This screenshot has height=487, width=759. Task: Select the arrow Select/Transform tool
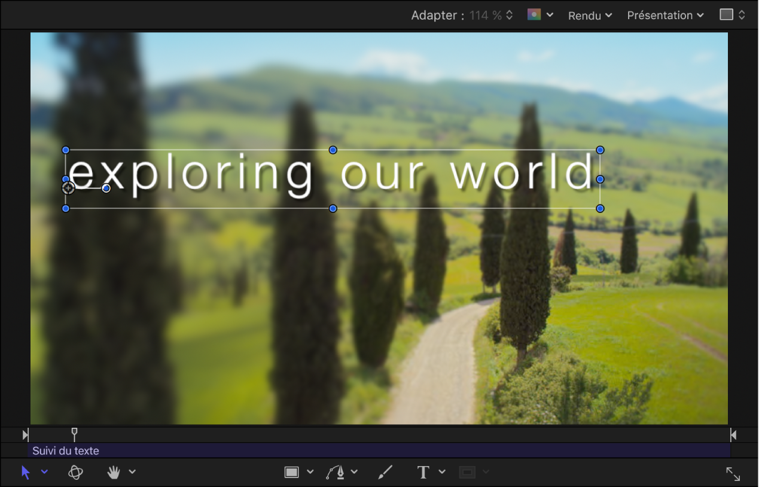(x=26, y=472)
